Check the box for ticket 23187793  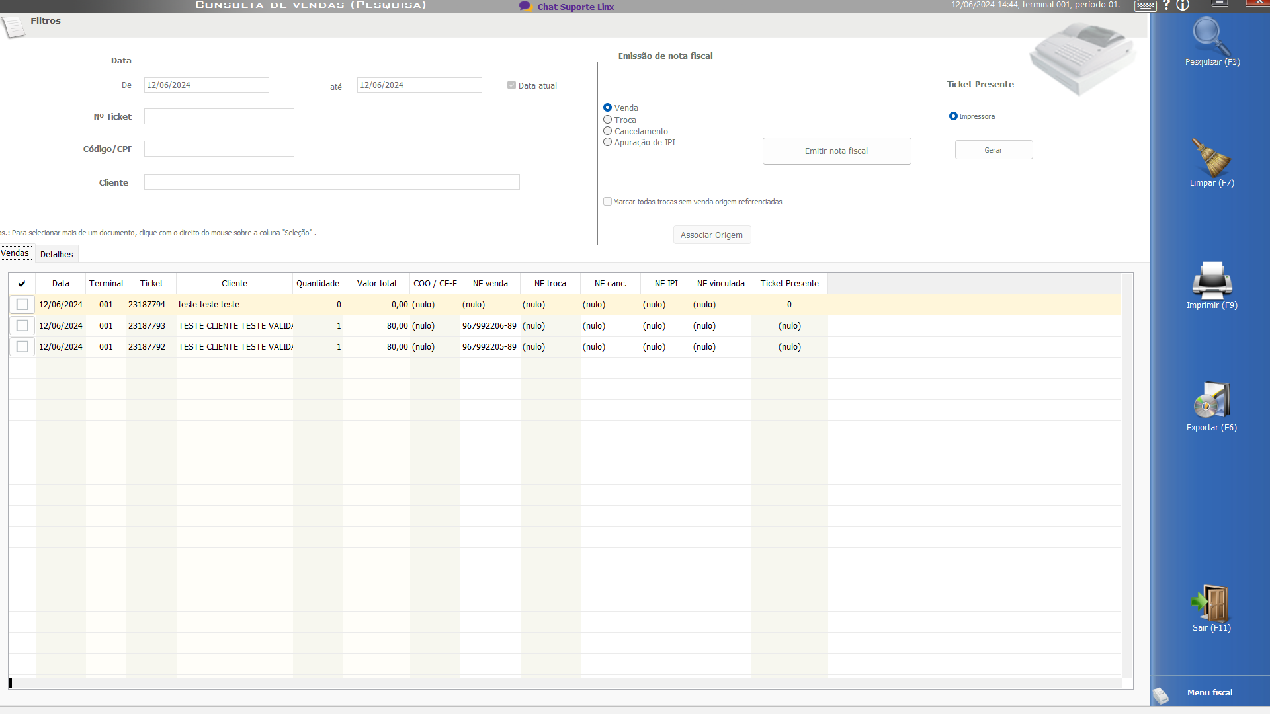point(22,326)
